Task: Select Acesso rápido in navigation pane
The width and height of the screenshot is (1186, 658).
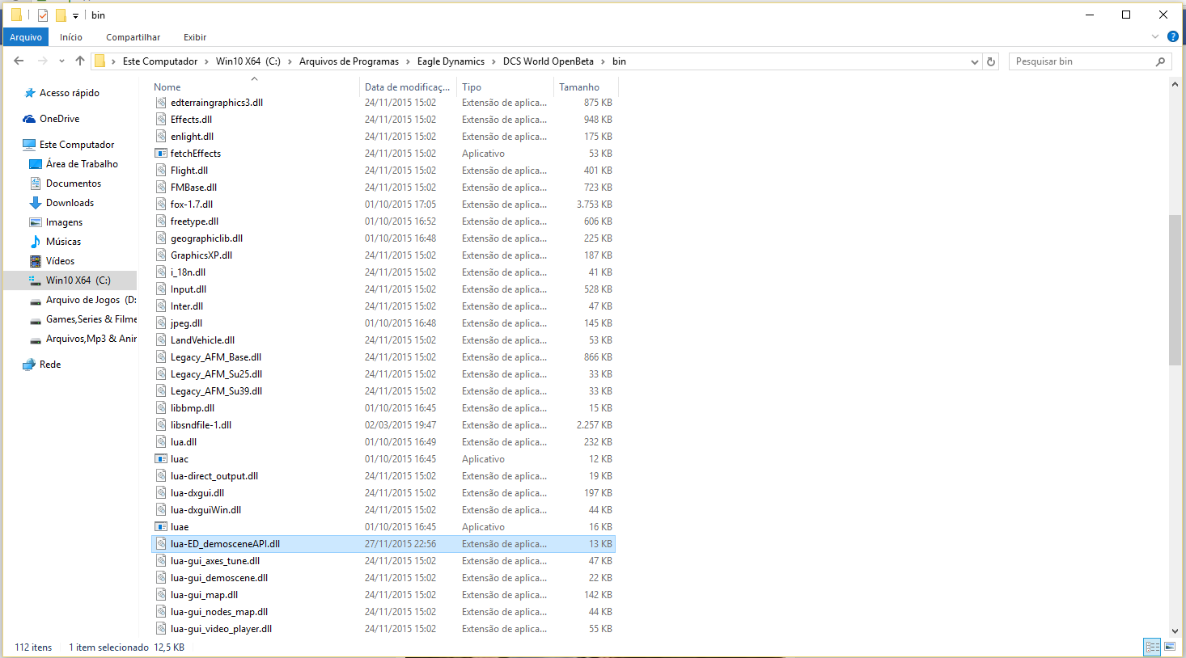Action: [x=70, y=93]
